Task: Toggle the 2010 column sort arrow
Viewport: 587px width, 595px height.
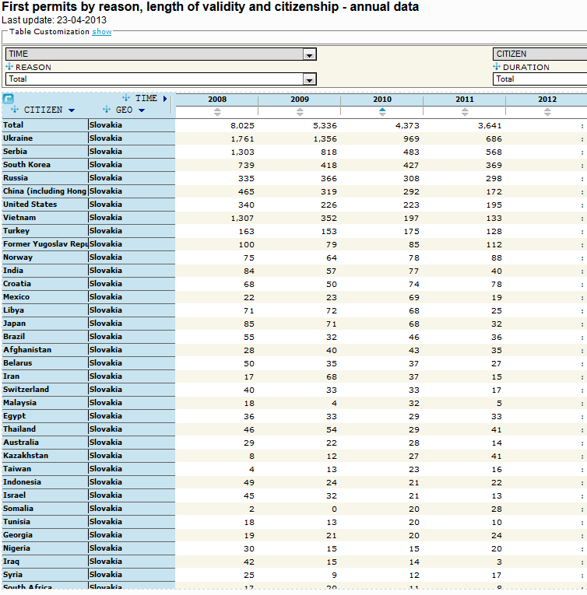Action: pos(382,112)
